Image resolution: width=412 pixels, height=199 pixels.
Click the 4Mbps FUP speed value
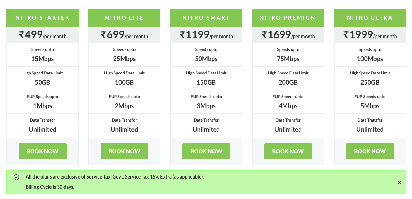coord(288,106)
